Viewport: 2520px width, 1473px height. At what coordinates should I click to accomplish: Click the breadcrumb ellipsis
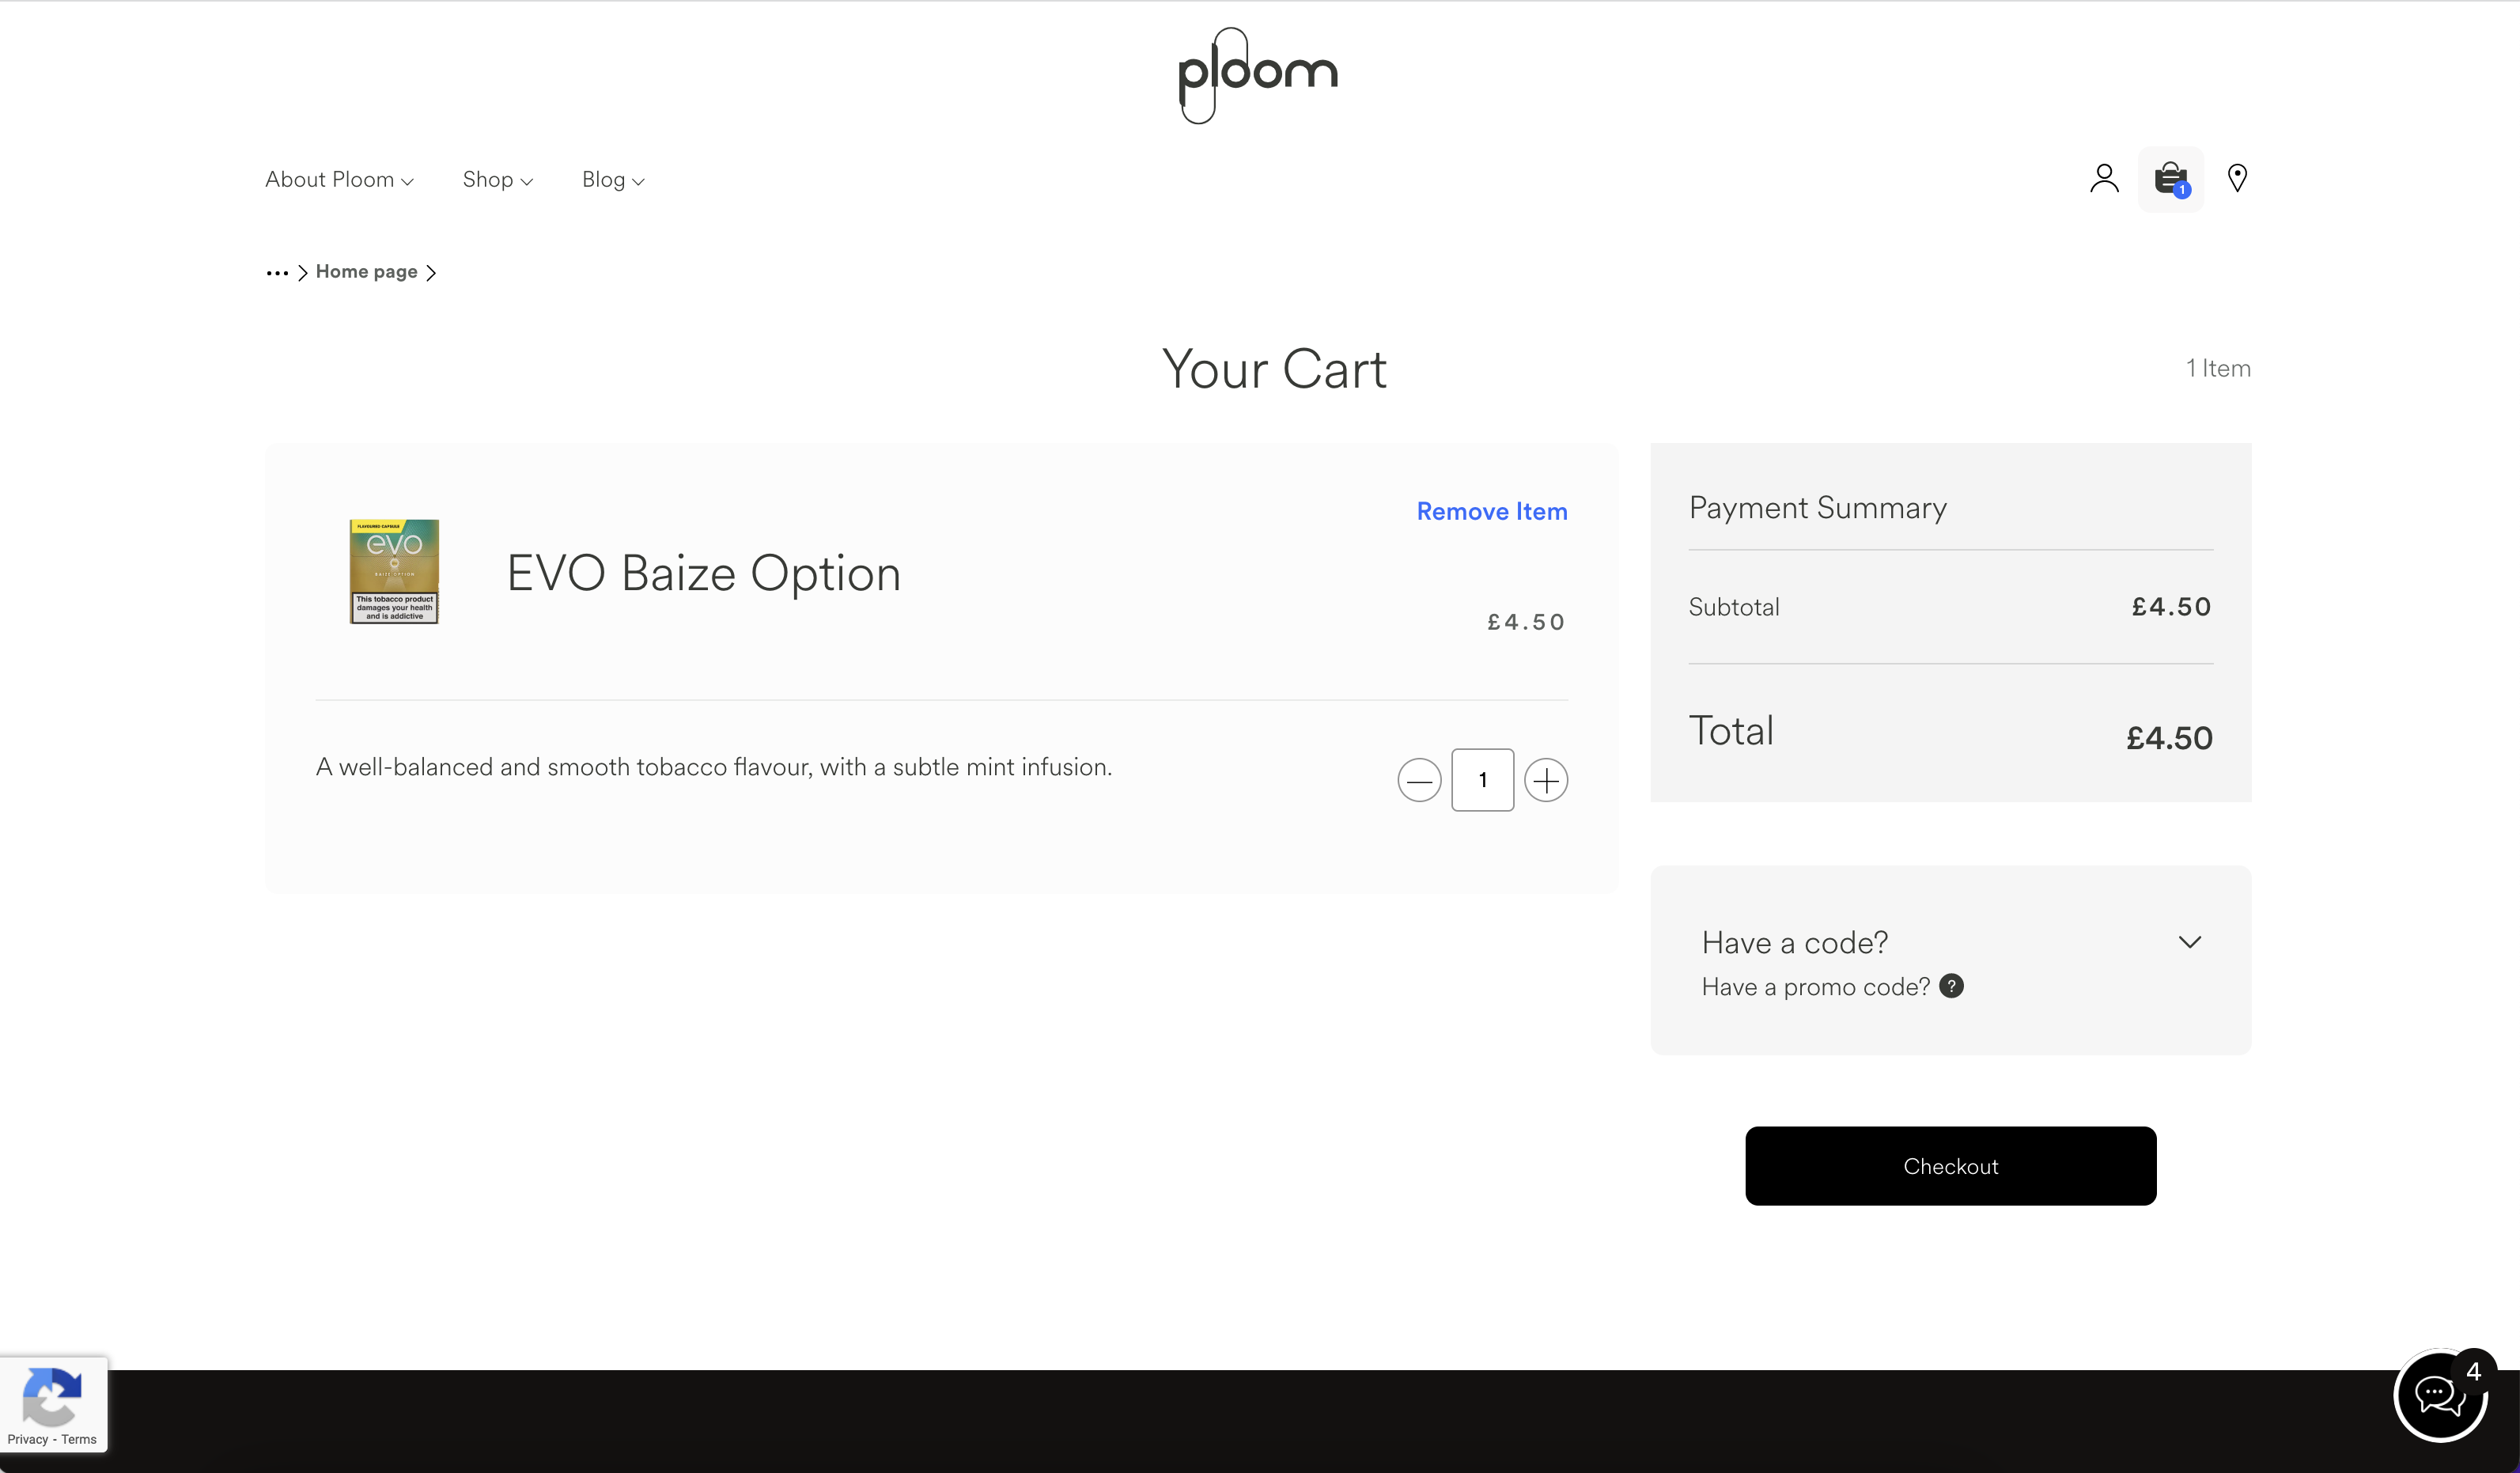(277, 273)
